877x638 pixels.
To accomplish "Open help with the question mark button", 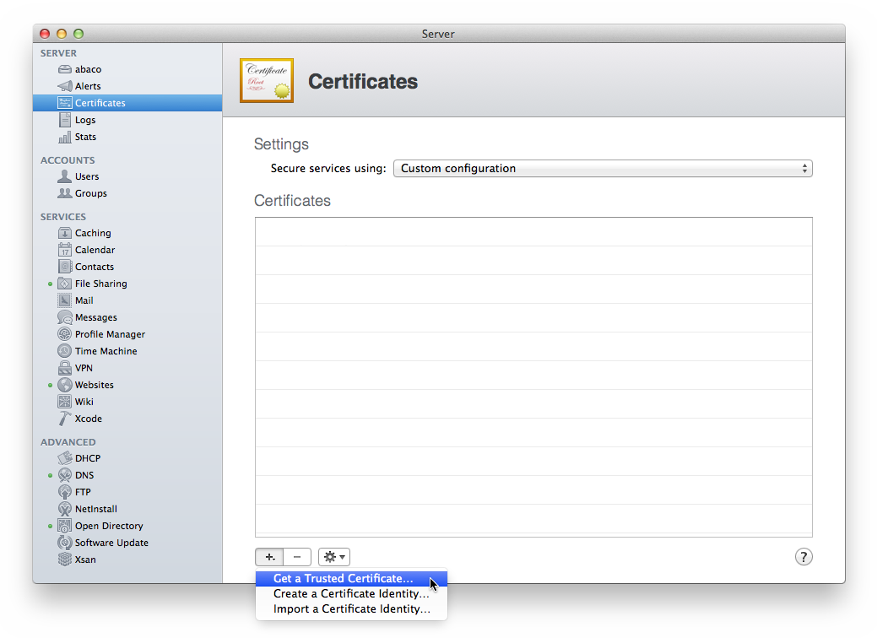I will pos(804,557).
